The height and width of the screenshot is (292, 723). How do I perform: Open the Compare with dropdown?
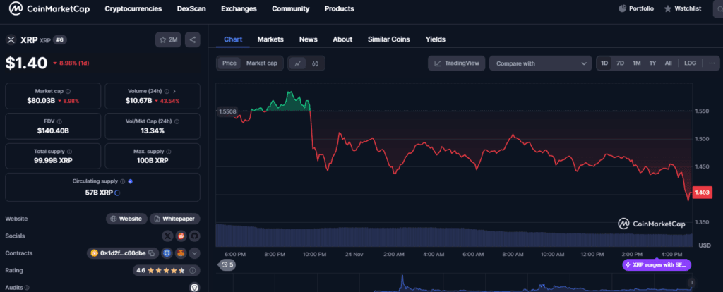point(540,63)
